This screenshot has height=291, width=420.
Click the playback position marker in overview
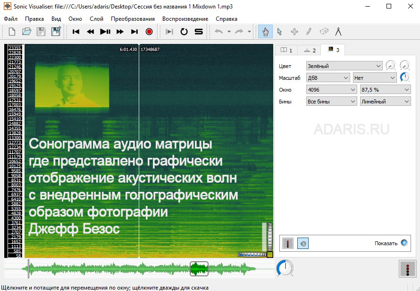pyautogui.click(x=28, y=269)
